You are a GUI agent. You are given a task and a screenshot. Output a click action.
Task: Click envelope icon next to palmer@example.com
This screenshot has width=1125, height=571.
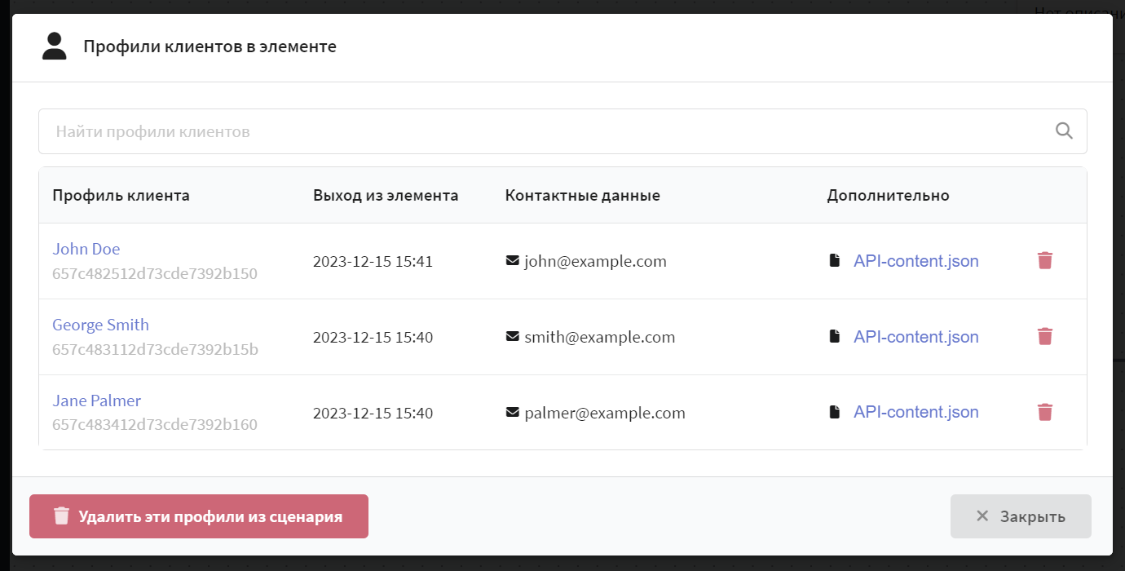(513, 413)
